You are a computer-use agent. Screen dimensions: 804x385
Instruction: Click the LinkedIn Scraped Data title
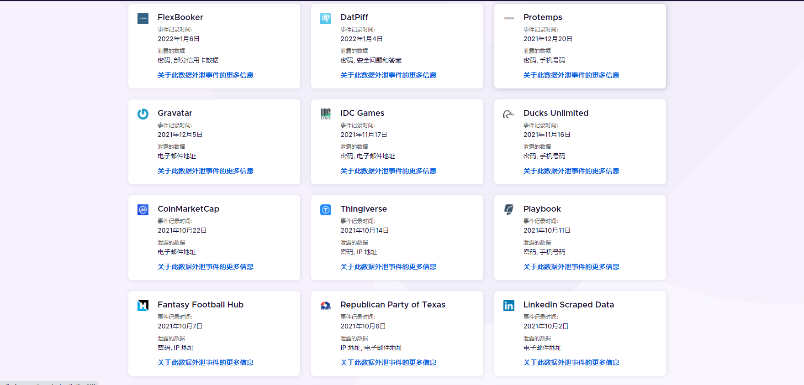pos(569,305)
